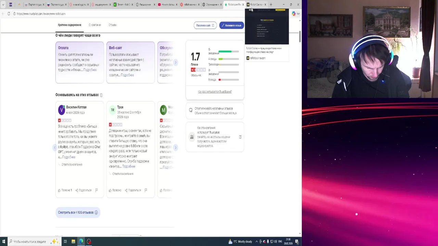Open Как рассчитывается TrustScore link
Image resolution: width=438 pixels, height=246 pixels.
coord(215,92)
